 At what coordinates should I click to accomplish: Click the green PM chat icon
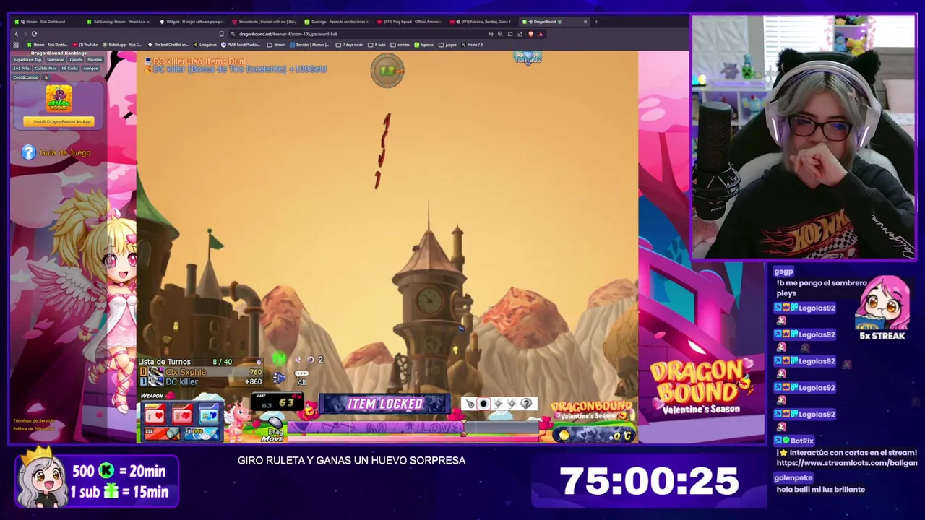click(x=278, y=359)
